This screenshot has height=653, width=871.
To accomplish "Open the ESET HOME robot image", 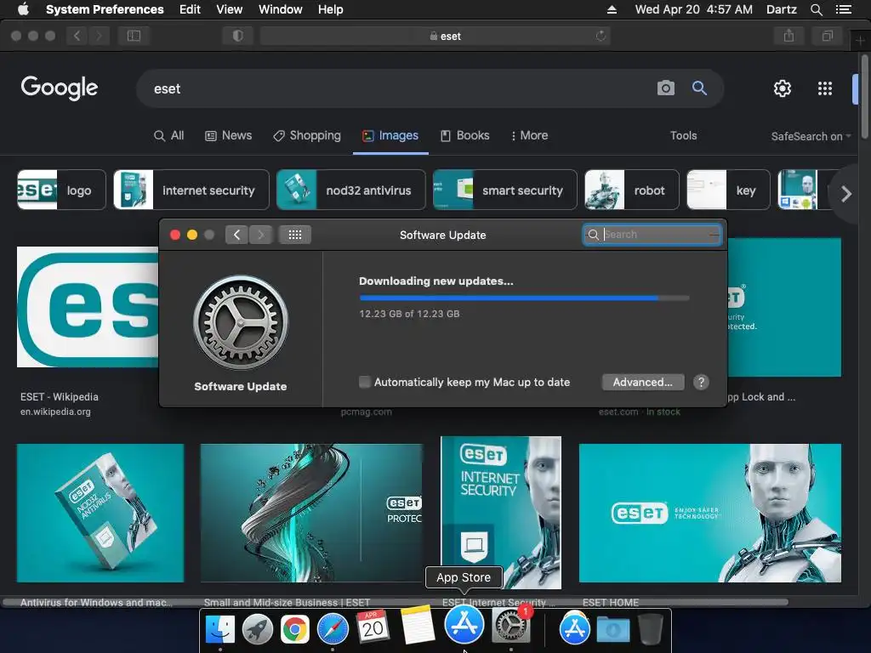I will [710, 513].
